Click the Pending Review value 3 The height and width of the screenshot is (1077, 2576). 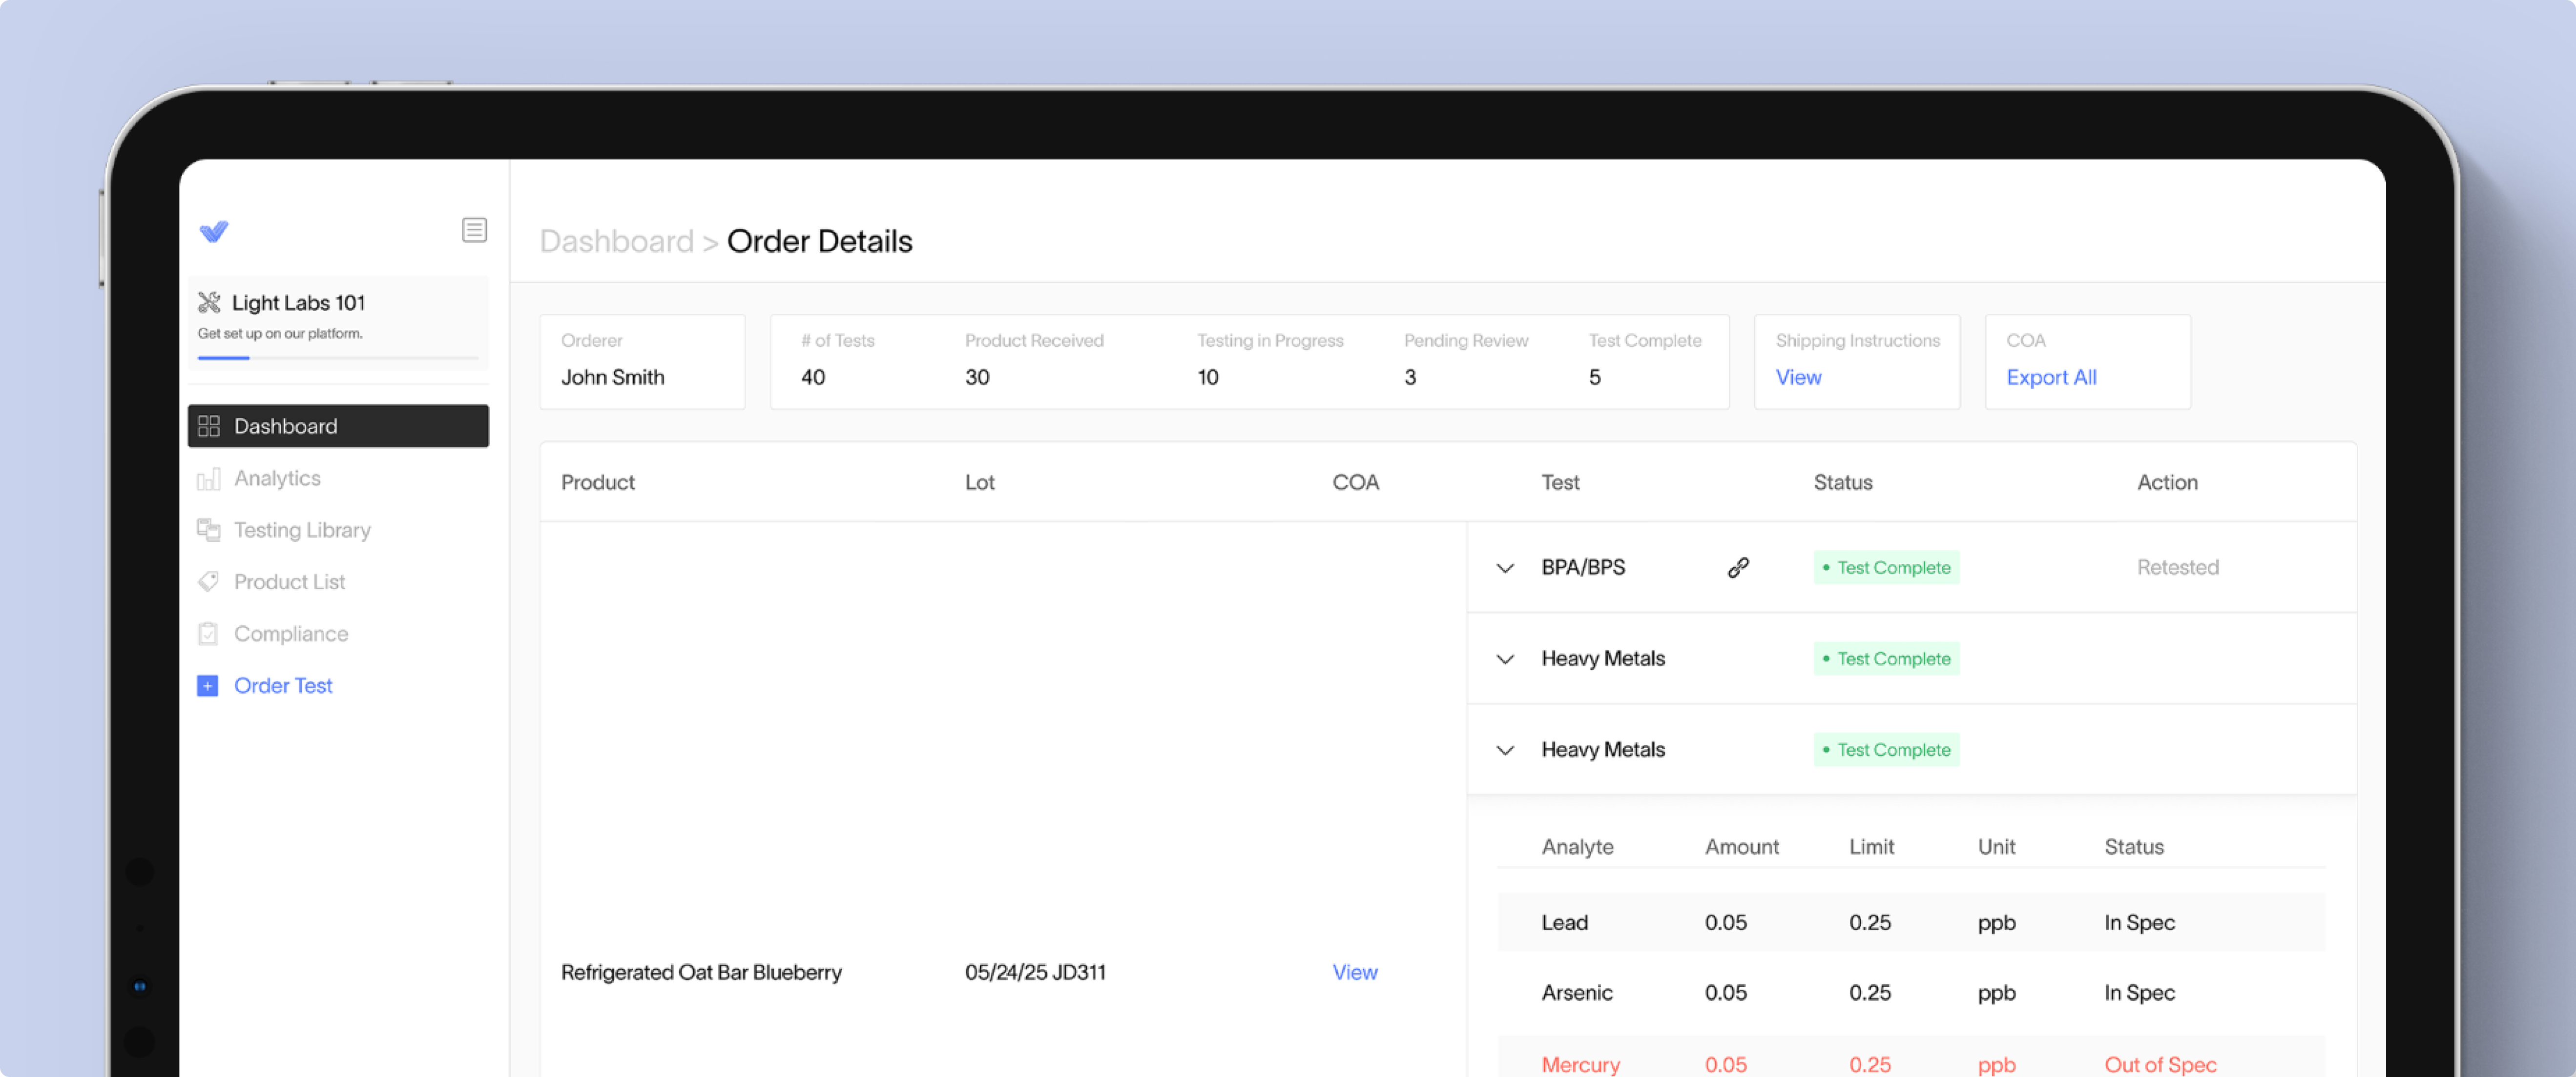pos(1410,378)
